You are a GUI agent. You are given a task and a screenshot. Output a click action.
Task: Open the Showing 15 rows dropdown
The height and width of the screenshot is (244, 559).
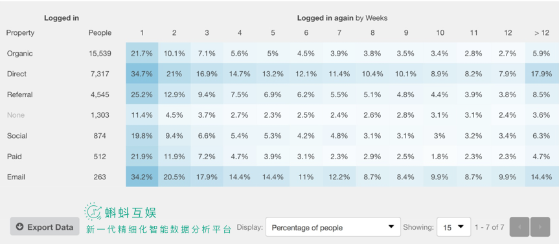coord(453,227)
